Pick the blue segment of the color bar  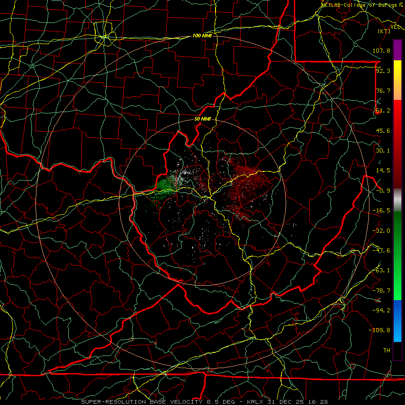pyautogui.click(x=397, y=321)
